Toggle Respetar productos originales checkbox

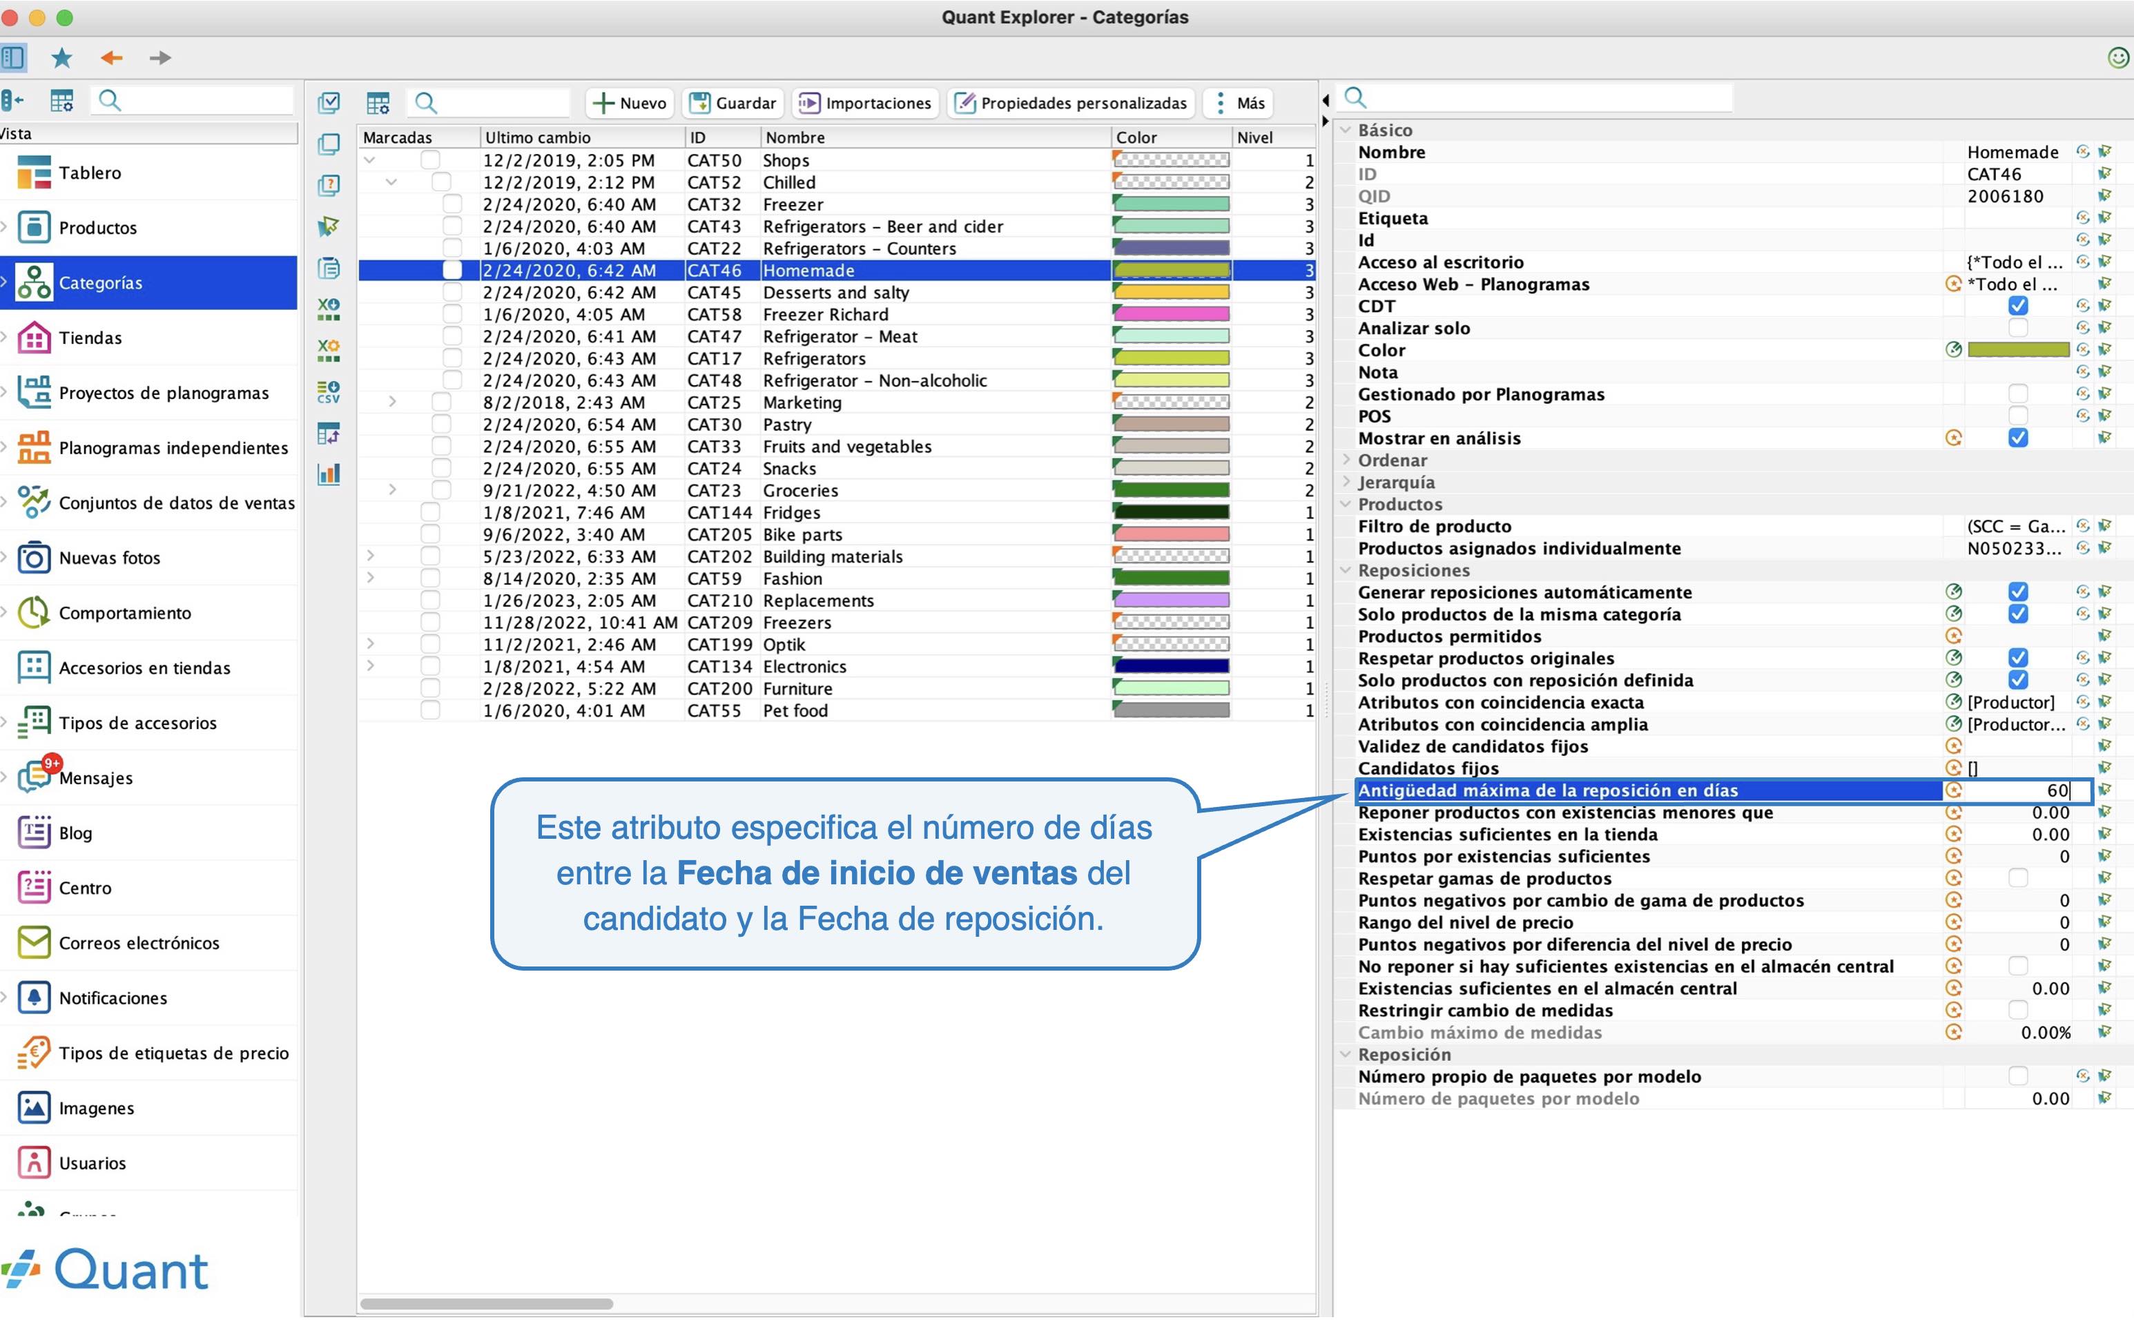pyautogui.click(x=2018, y=659)
